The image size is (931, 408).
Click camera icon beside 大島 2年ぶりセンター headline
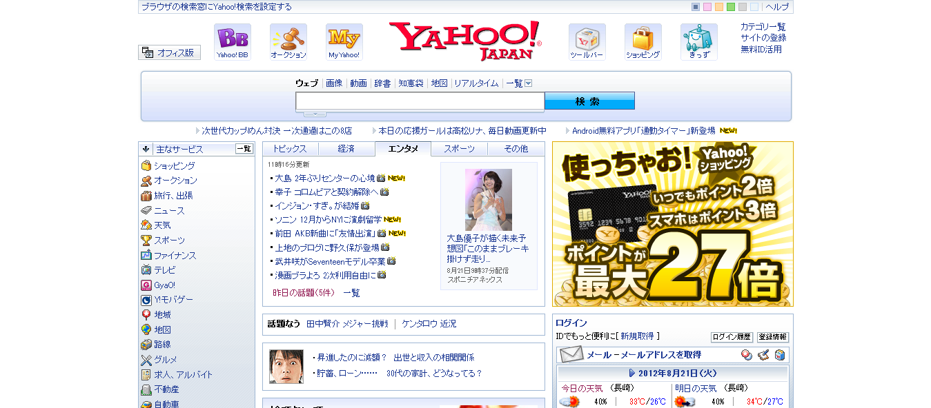(x=381, y=178)
